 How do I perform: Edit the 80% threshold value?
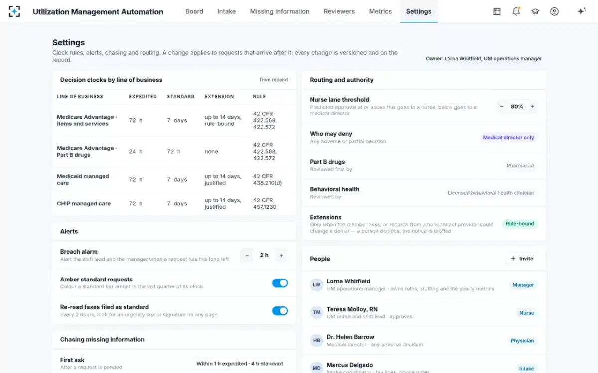517,107
